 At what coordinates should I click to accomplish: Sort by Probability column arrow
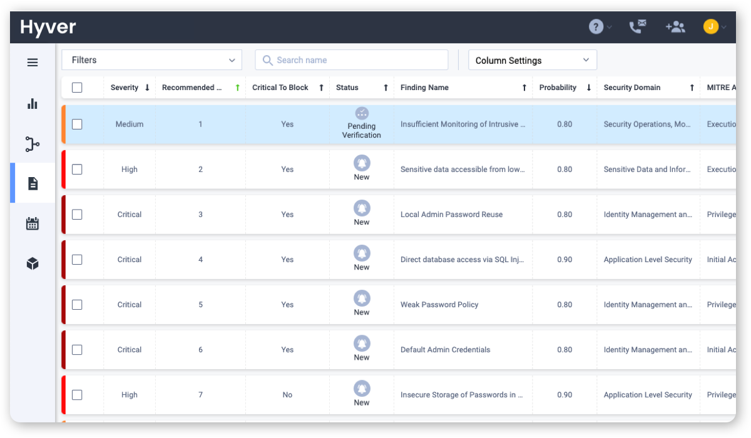589,88
